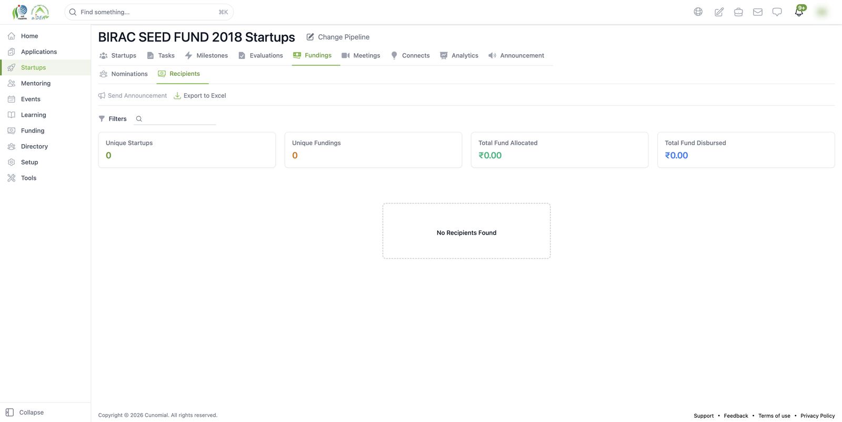Select Startups in the left sidebar
The width and height of the screenshot is (842, 422).
point(45,67)
